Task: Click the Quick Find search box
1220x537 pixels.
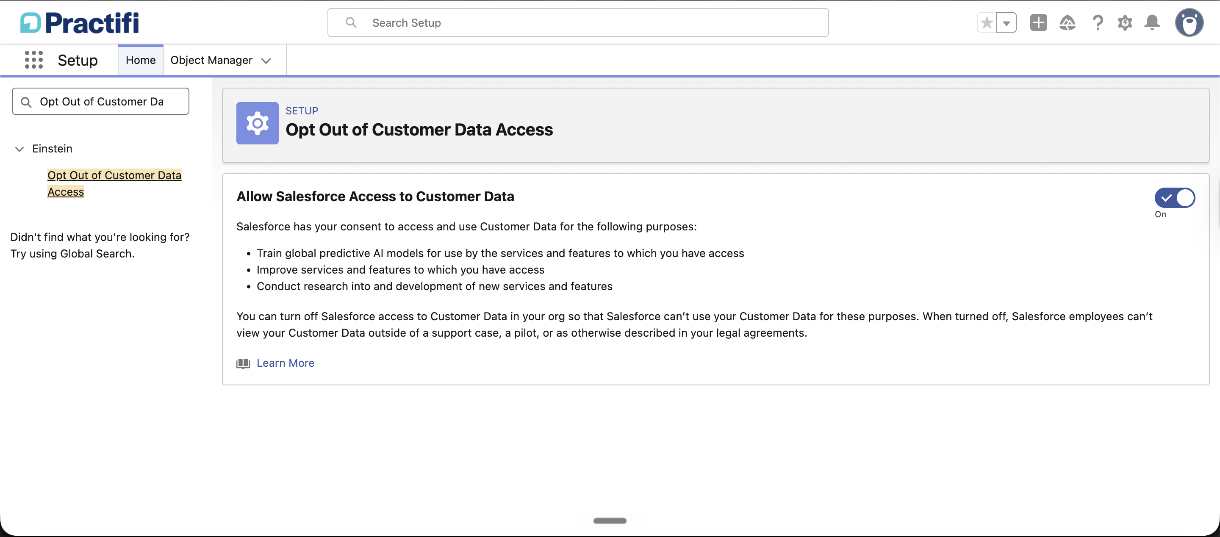Action: 100,101
